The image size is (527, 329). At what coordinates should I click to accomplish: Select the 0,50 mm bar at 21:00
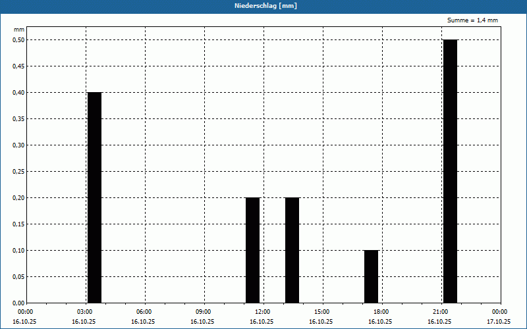(x=451, y=172)
